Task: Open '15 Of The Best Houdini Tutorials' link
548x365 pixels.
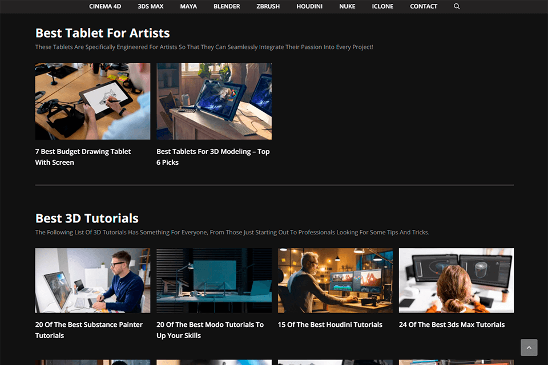Action: pyautogui.click(x=330, y=325)
